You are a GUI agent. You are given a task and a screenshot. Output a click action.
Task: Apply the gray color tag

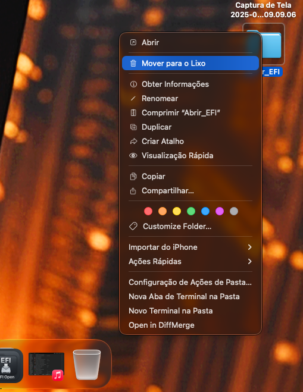coord(234,211)
